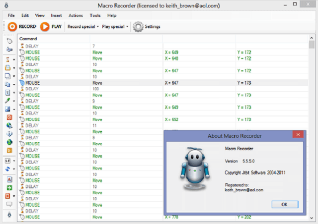This screenshot has height=224, width=318.
Task: Open the Insert menu
Action: (56, 15)
